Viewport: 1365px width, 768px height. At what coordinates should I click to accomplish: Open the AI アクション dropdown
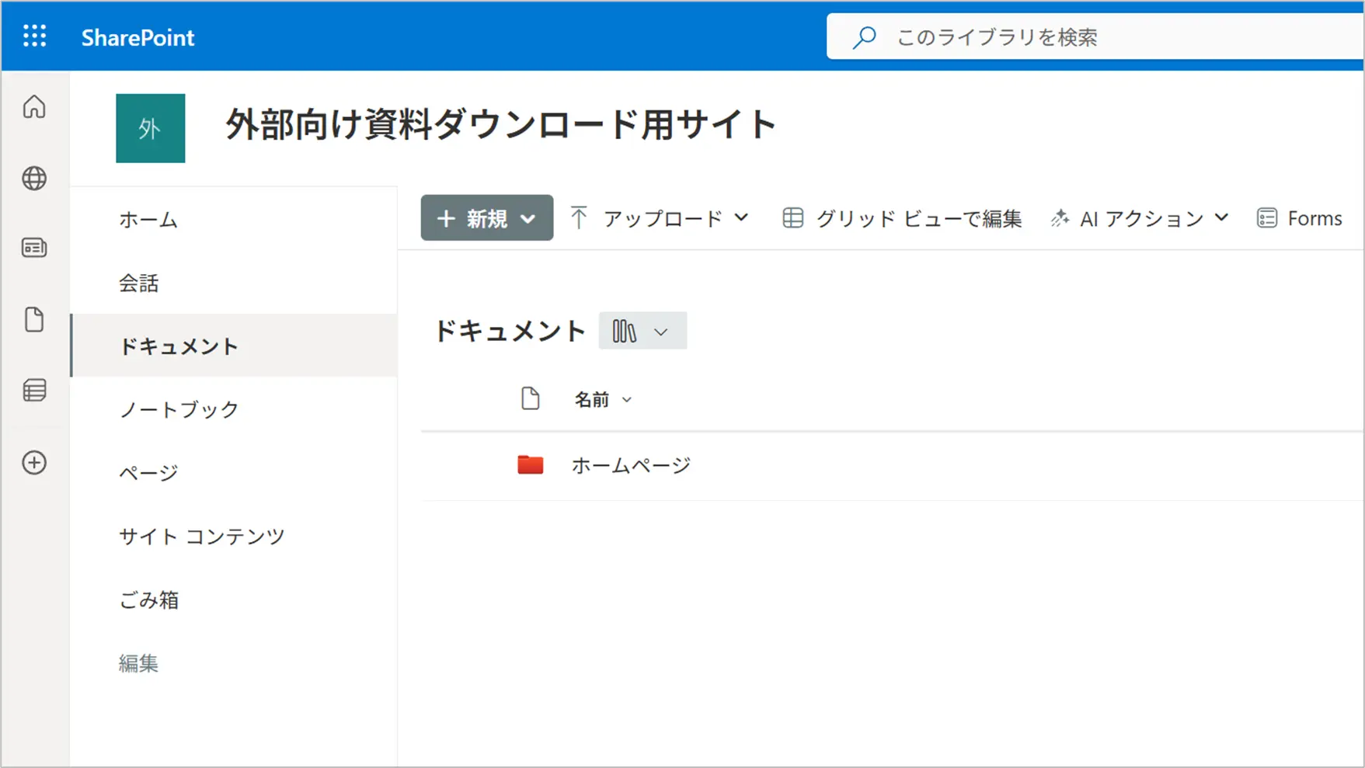1140,219
